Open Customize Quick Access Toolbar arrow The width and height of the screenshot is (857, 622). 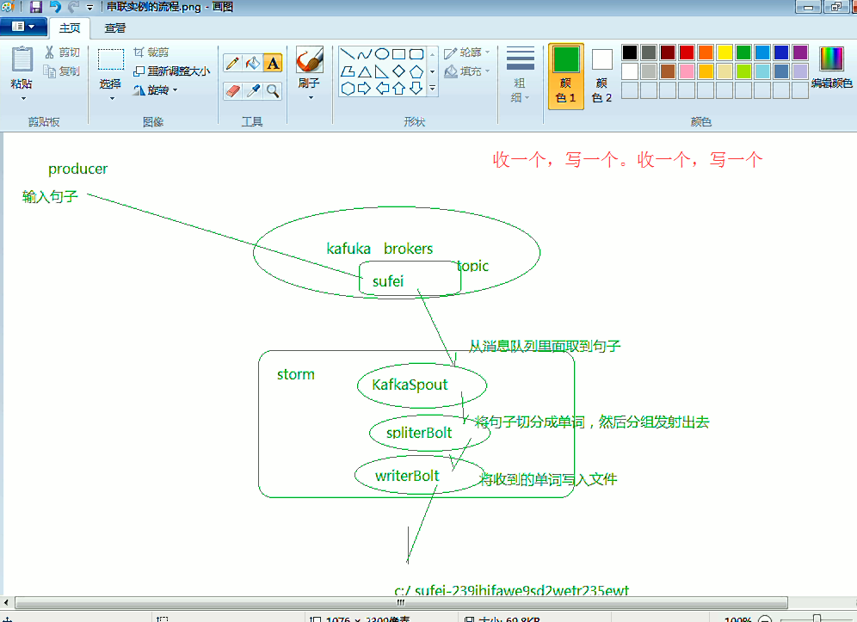coord(89,7)
